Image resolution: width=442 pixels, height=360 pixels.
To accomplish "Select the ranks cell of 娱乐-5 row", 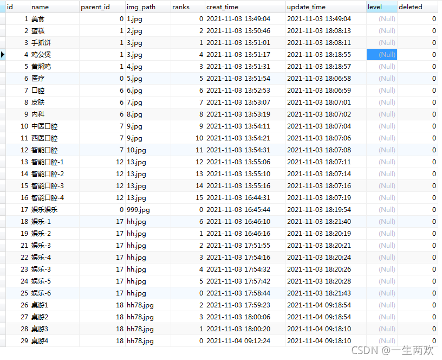I will point(188,281).
